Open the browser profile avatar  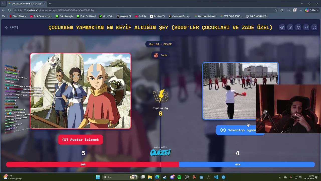pos(295,10)
